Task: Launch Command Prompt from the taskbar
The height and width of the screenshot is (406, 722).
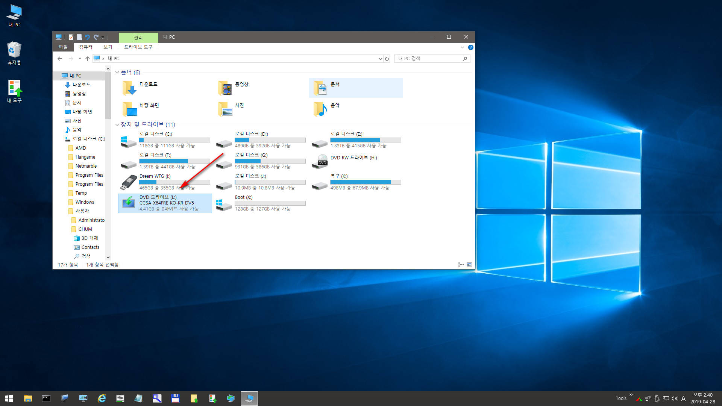Action: (x=46, y=398)
